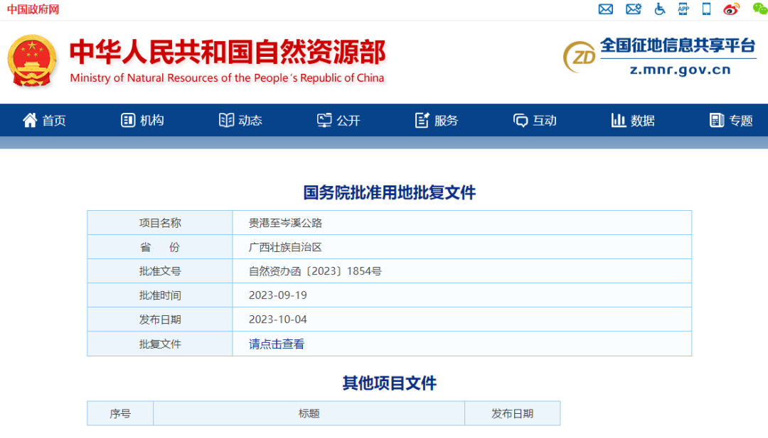
Task: Select the 数据 navigation item
Action: pyautogui.click(x=633, y=121)
